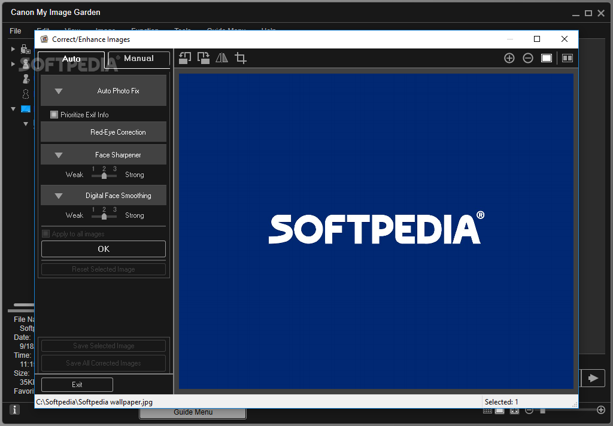Click the Auto Photo Fix button

(104, 91)
